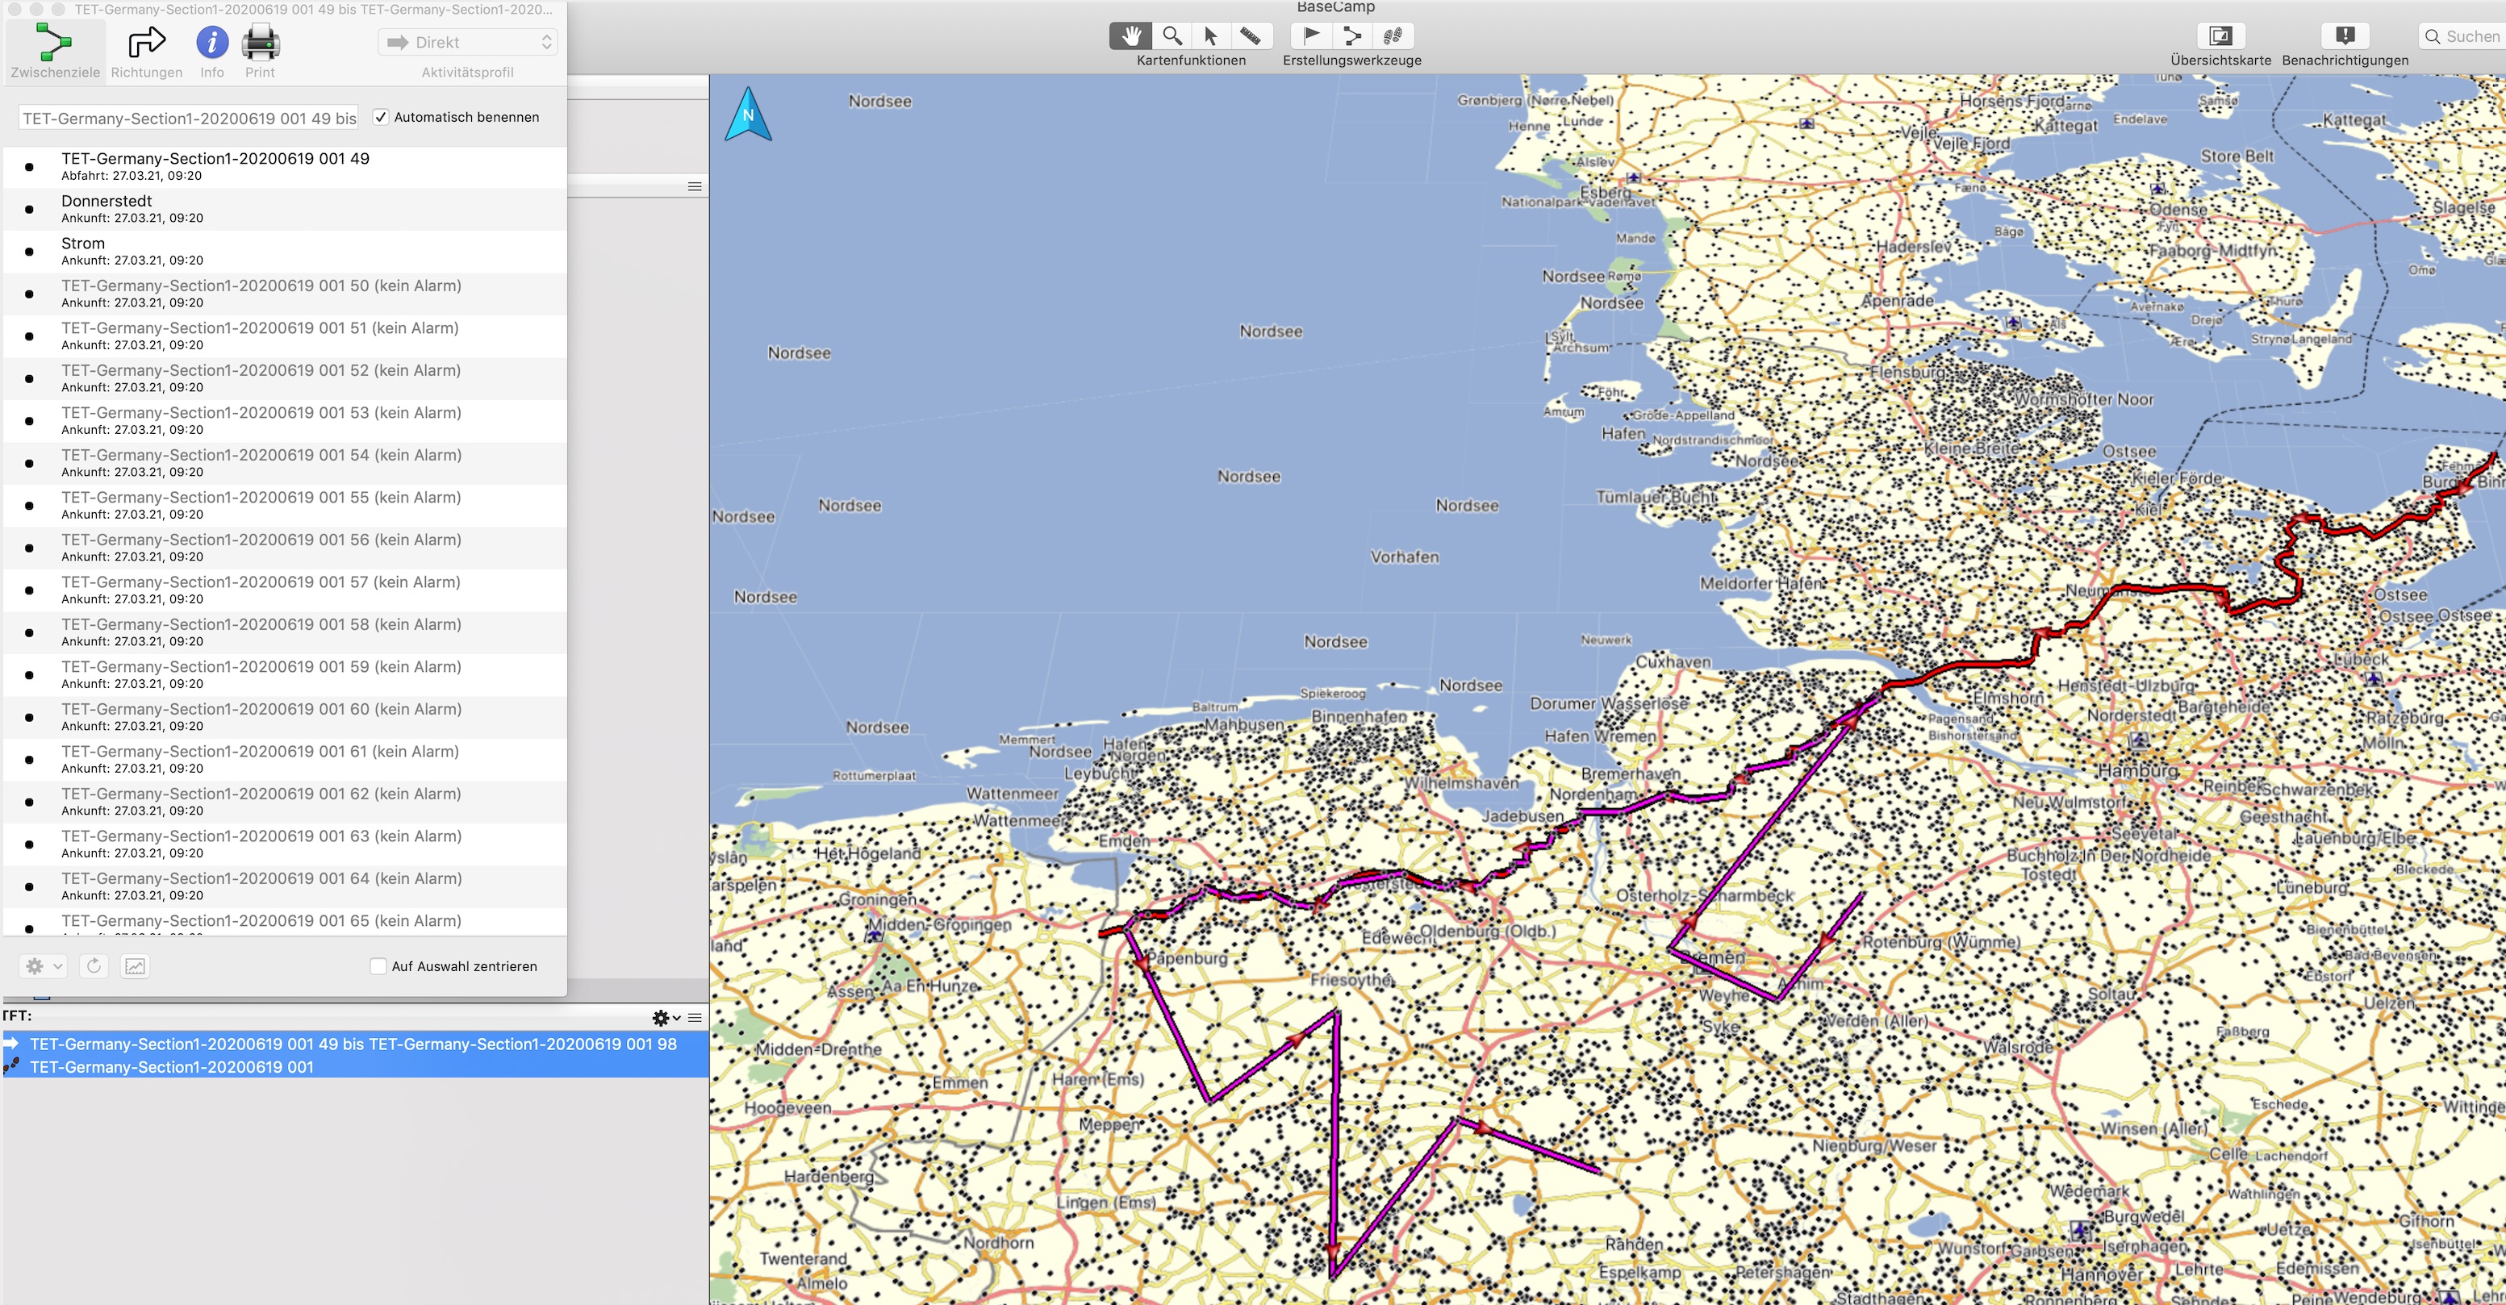Select the hand pan map tool
The width and height of the screenshot is (2506, 1305).
click(x=1130, y=36)
